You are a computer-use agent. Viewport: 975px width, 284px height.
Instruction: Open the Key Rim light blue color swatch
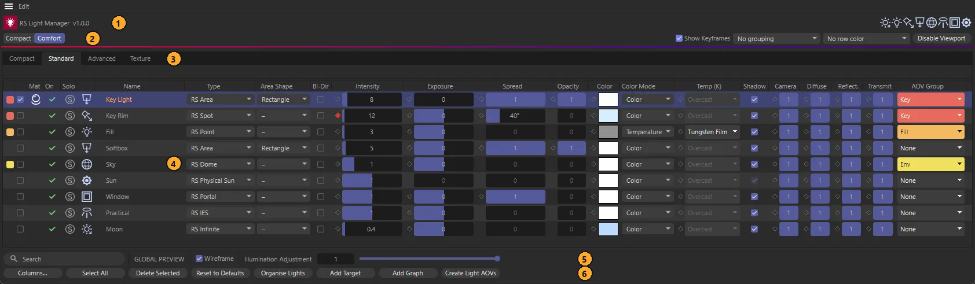(608, 116)
